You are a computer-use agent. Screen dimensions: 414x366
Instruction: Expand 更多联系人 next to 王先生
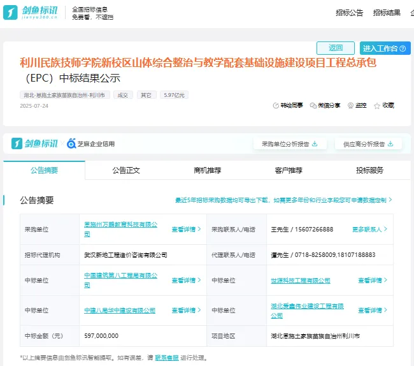(x=369, y=229)
